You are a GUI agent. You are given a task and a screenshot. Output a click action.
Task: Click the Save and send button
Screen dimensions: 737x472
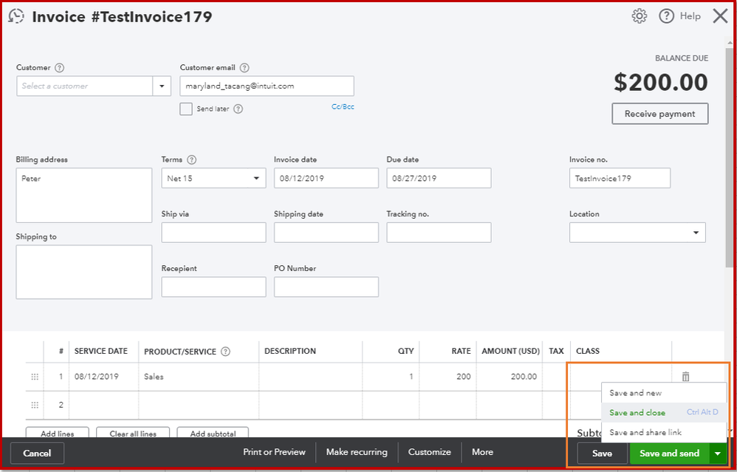[670, 454]
